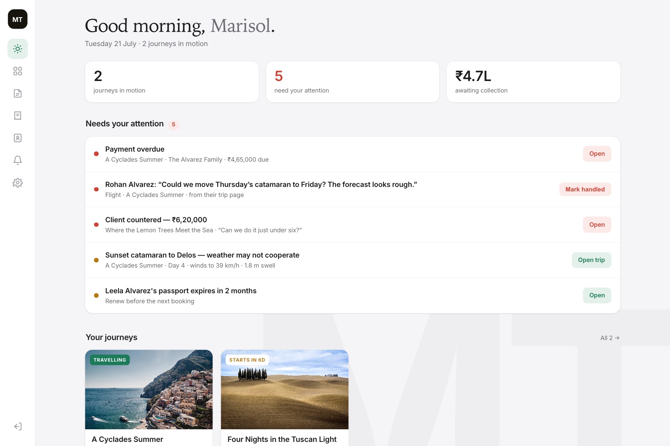670x446 pixels.
Task: Select the ₹4.7L awaiting collection card
Action: (533, 82)
